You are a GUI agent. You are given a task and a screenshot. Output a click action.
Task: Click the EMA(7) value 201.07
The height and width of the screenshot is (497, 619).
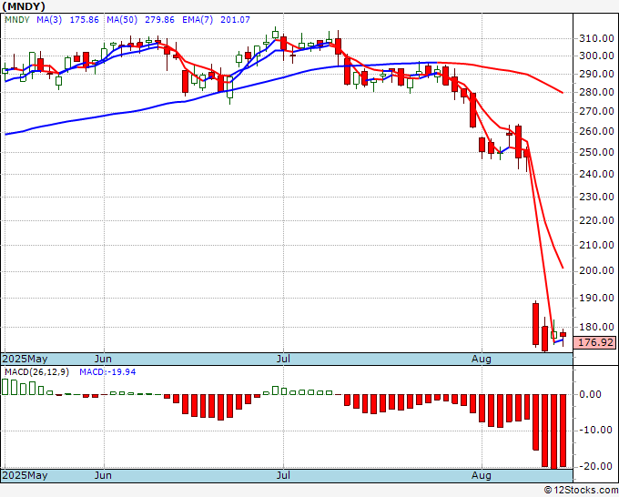pyautogui.click(x=235, y=19)
